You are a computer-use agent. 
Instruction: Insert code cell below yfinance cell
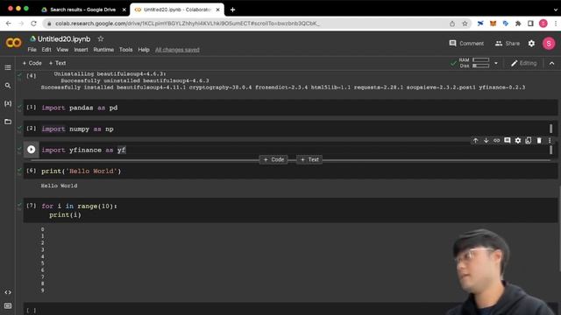tap(273, 159)
